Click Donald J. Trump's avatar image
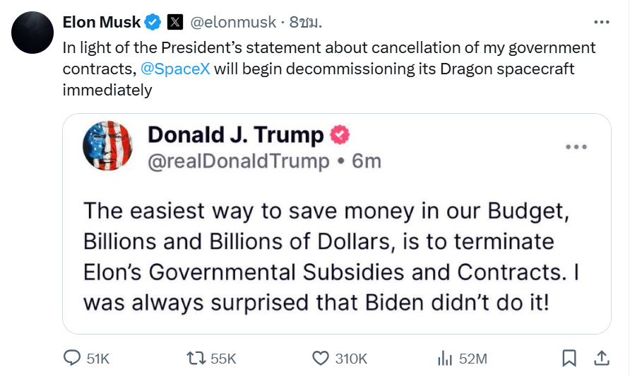 click(107, 146)
